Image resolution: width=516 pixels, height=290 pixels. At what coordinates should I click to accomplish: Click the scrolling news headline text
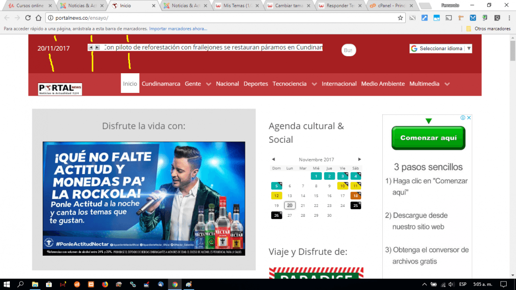(x=213, y=47)
